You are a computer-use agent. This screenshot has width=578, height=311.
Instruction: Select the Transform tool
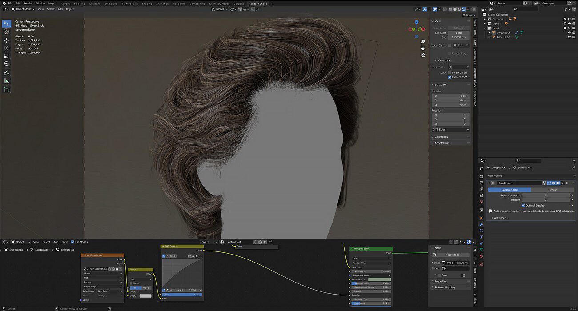6,64
